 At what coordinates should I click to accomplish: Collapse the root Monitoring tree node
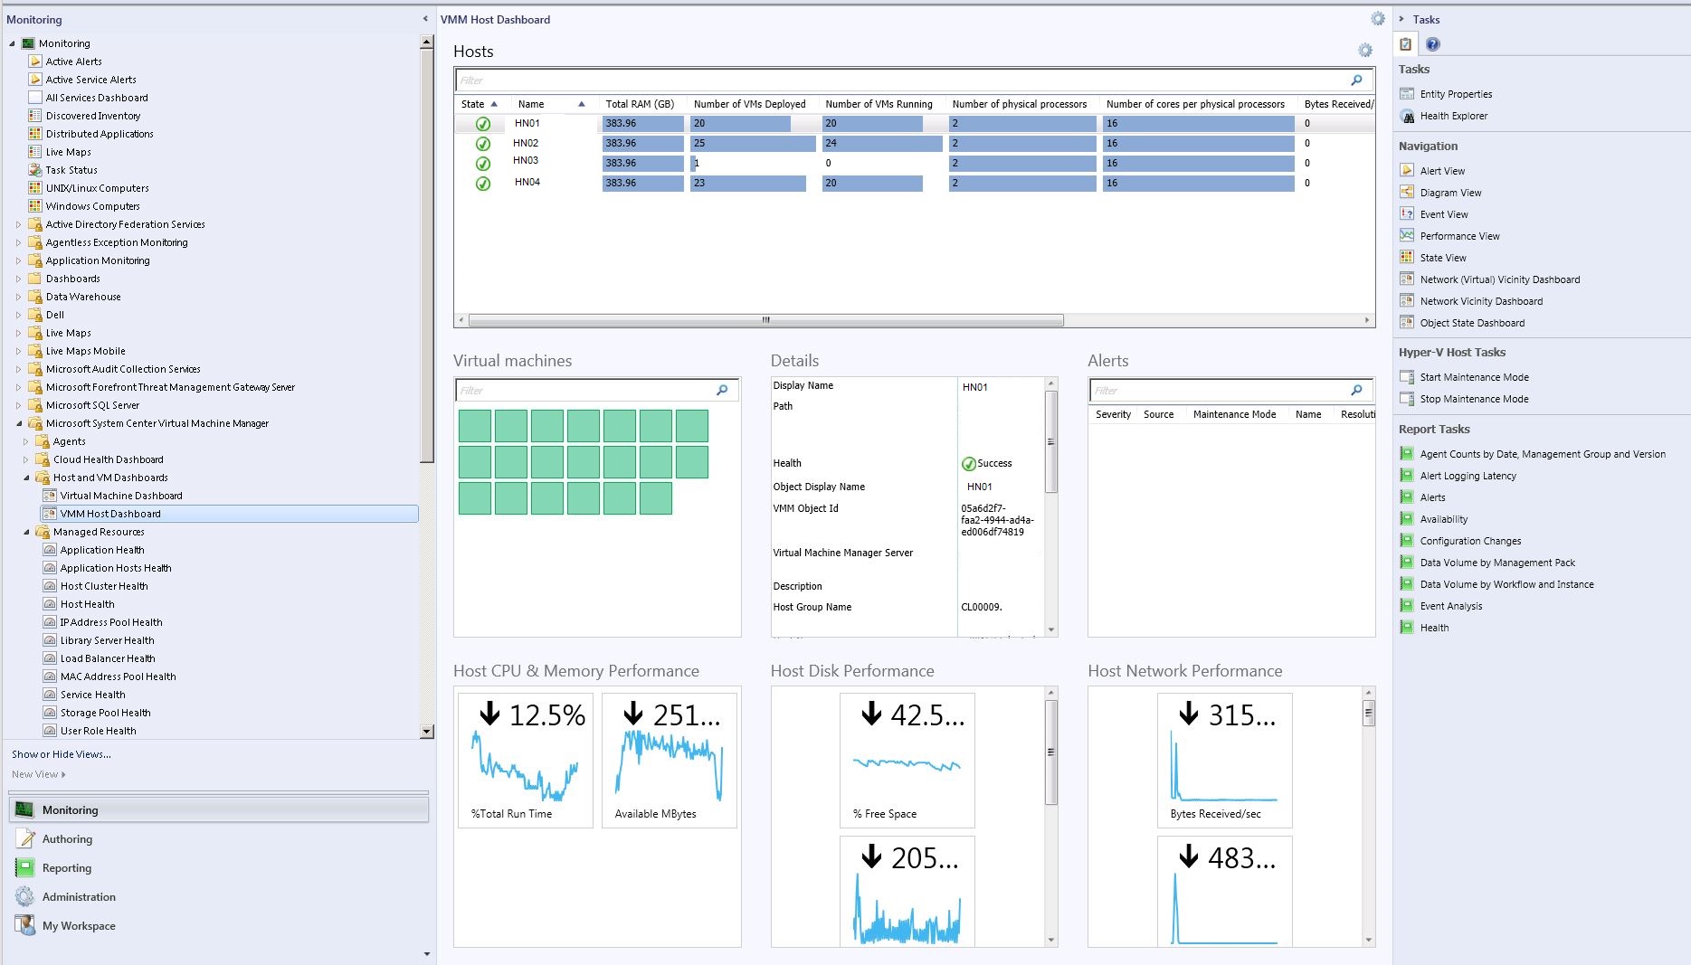click(x=12, y=43)
